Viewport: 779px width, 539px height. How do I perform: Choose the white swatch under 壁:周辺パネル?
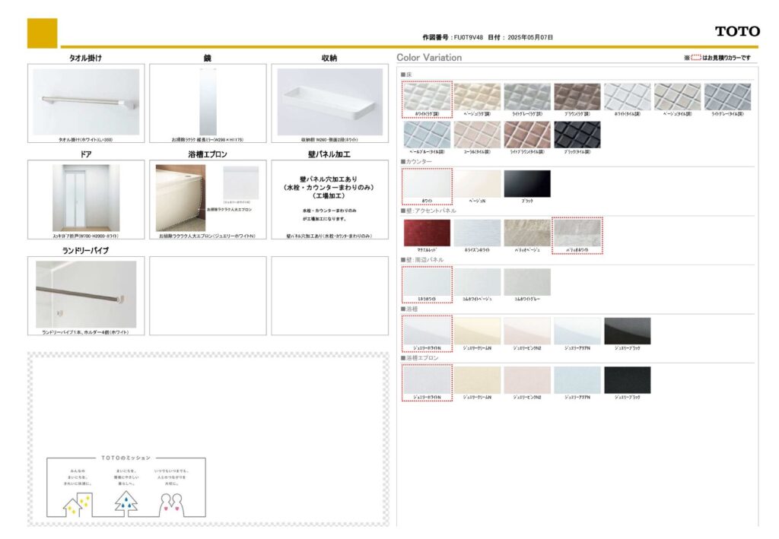[x=426, y=281]
